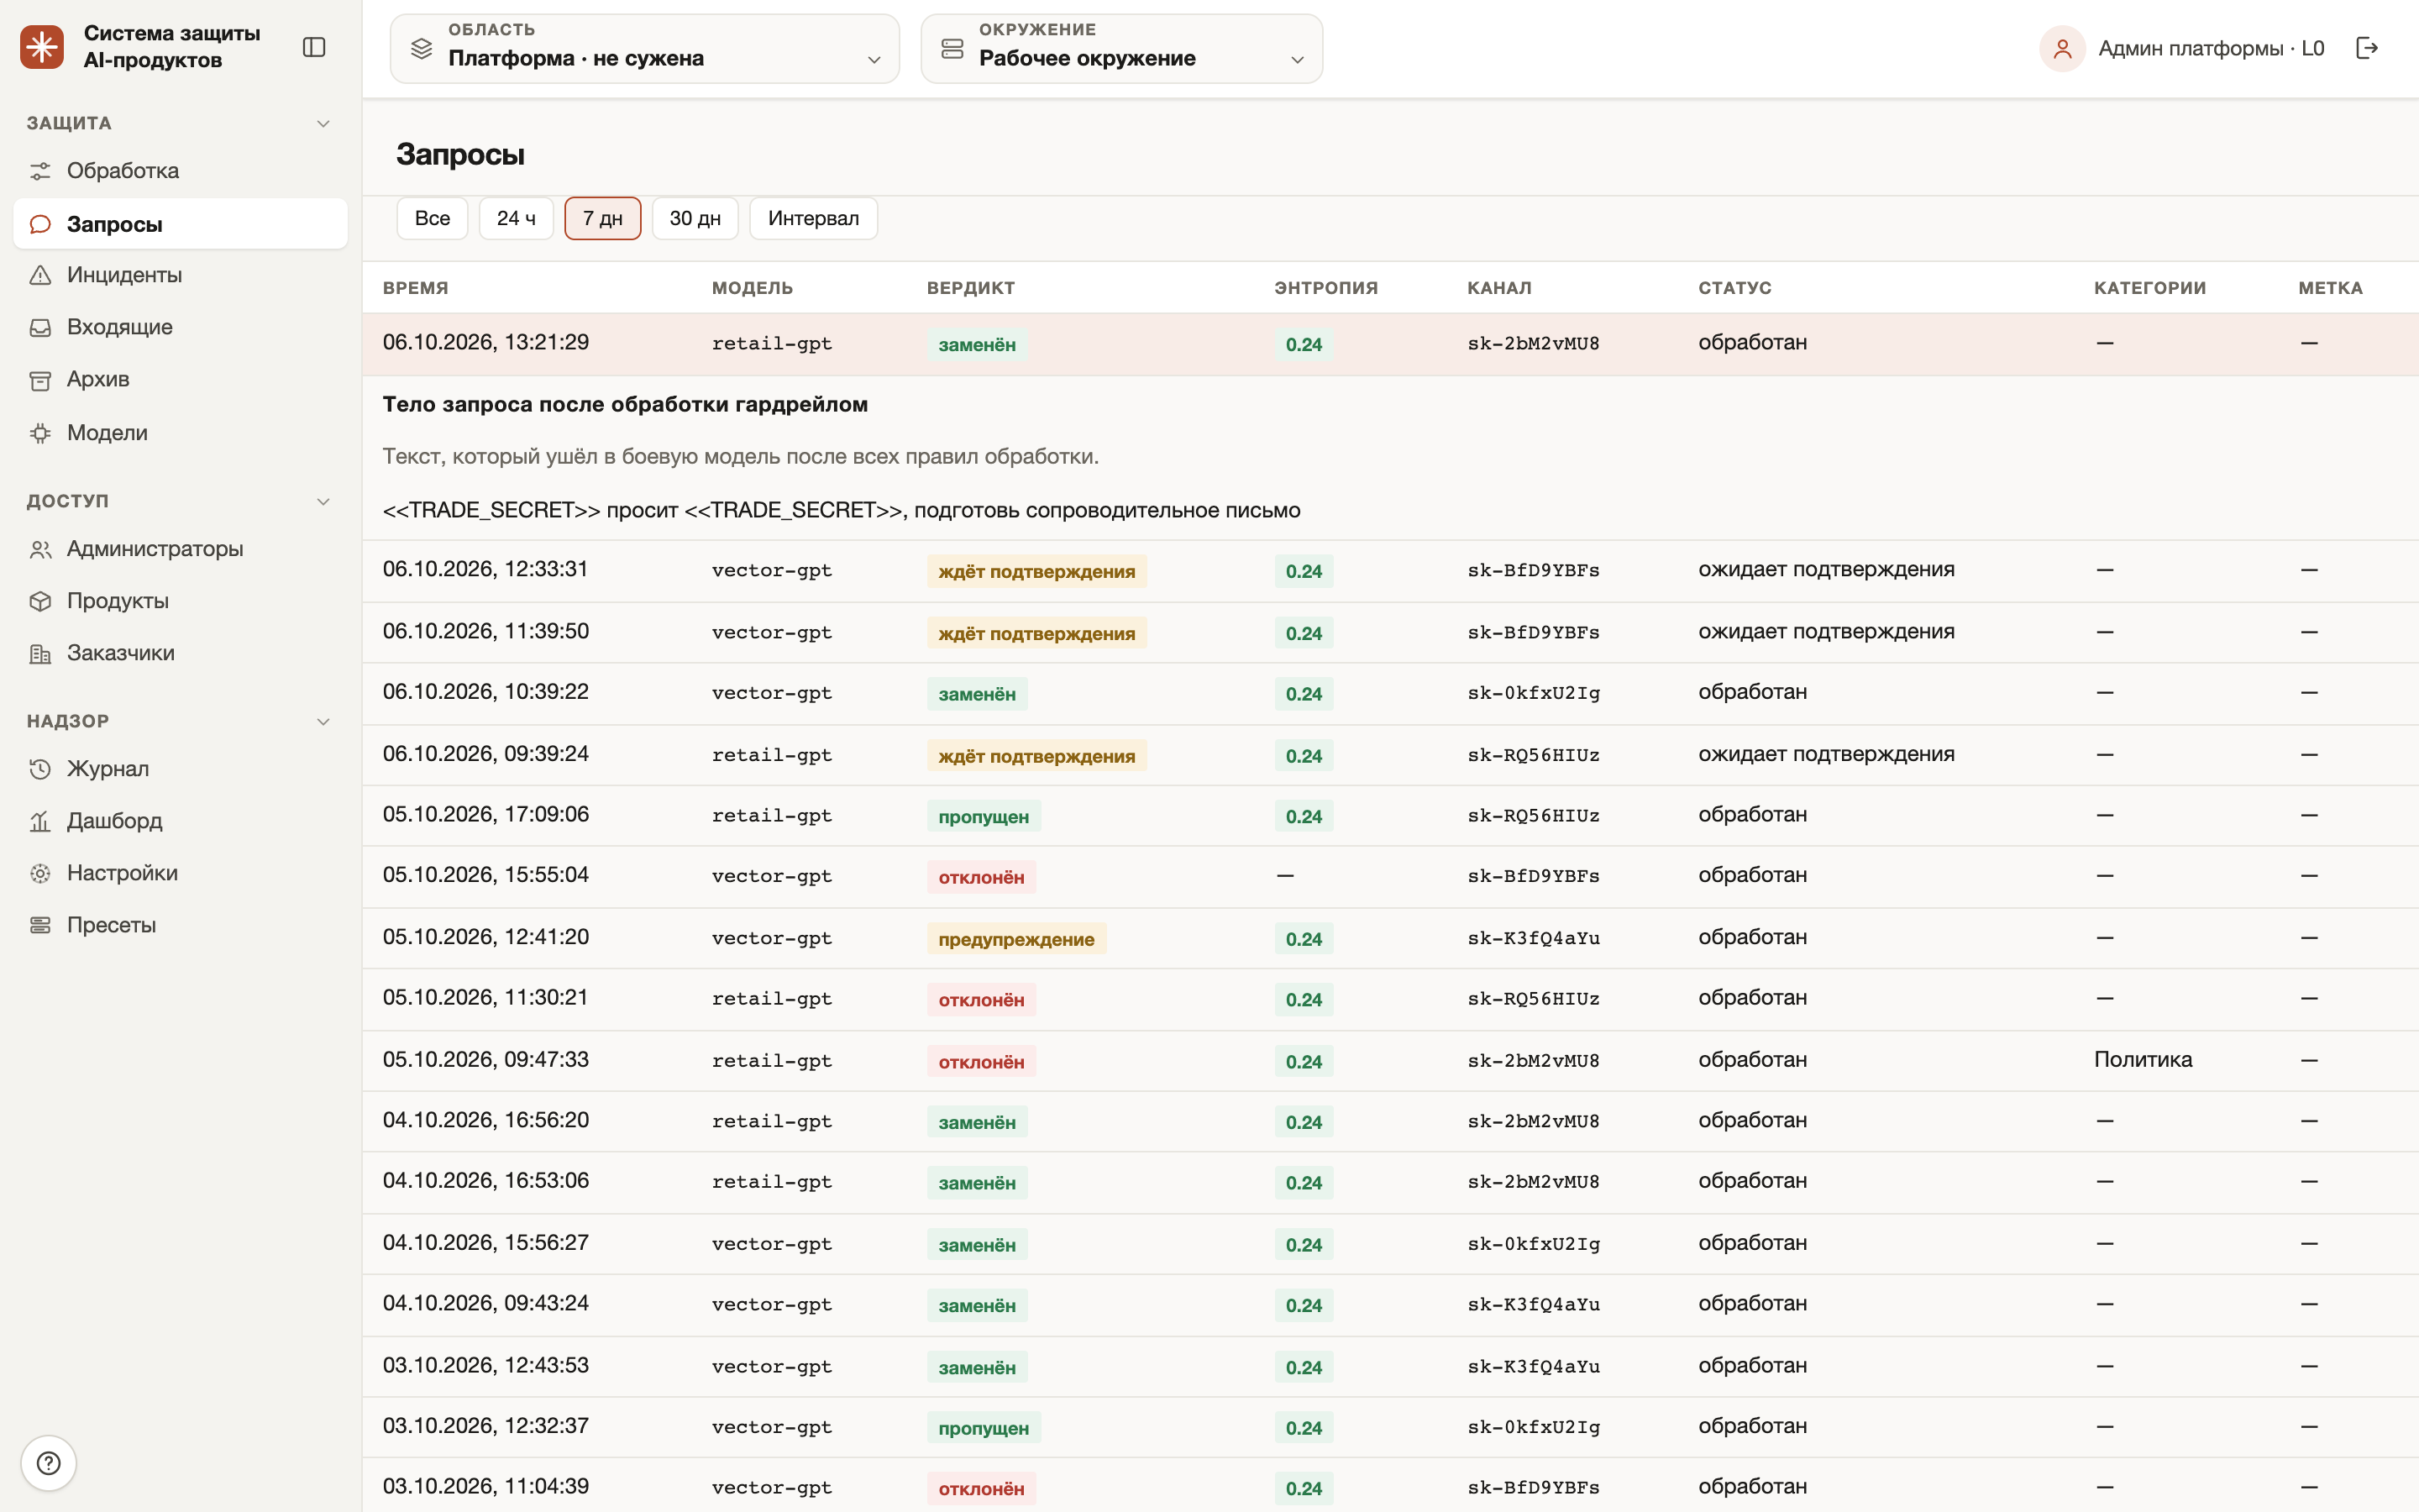
Task: Click the Входящие inbox tray icon
Action: 40,327
